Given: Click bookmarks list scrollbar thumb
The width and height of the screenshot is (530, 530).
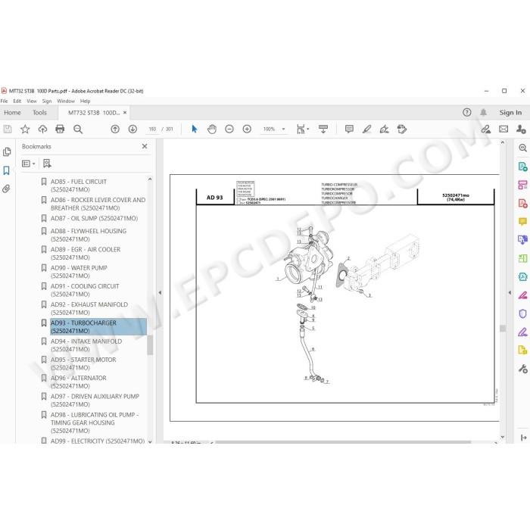Looking at the screenshot, I should [x=150, y=345].
